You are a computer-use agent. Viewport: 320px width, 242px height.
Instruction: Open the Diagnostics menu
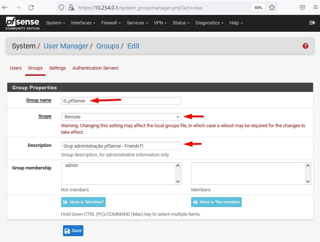[209, 23]
